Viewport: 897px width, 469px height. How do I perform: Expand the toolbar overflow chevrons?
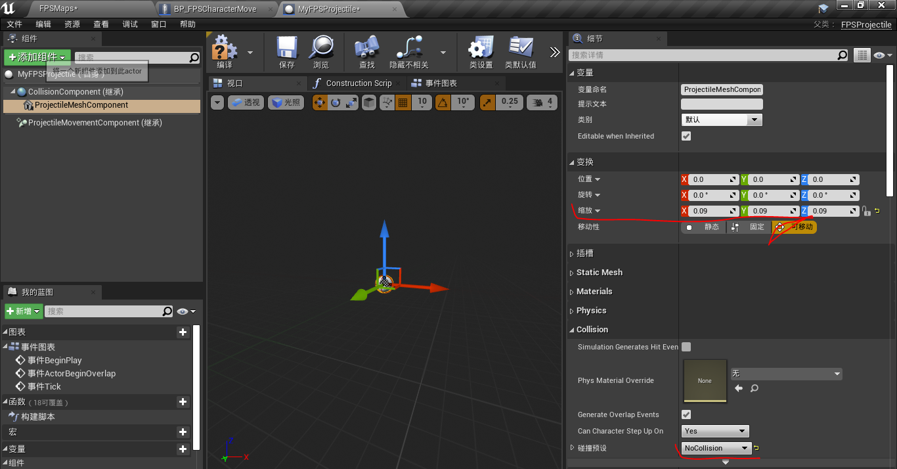coord(555,53)
